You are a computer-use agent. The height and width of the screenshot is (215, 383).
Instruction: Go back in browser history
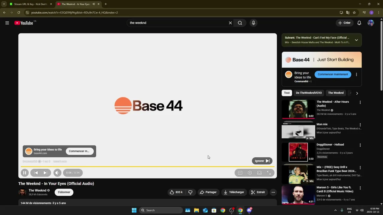coord(4,13)
